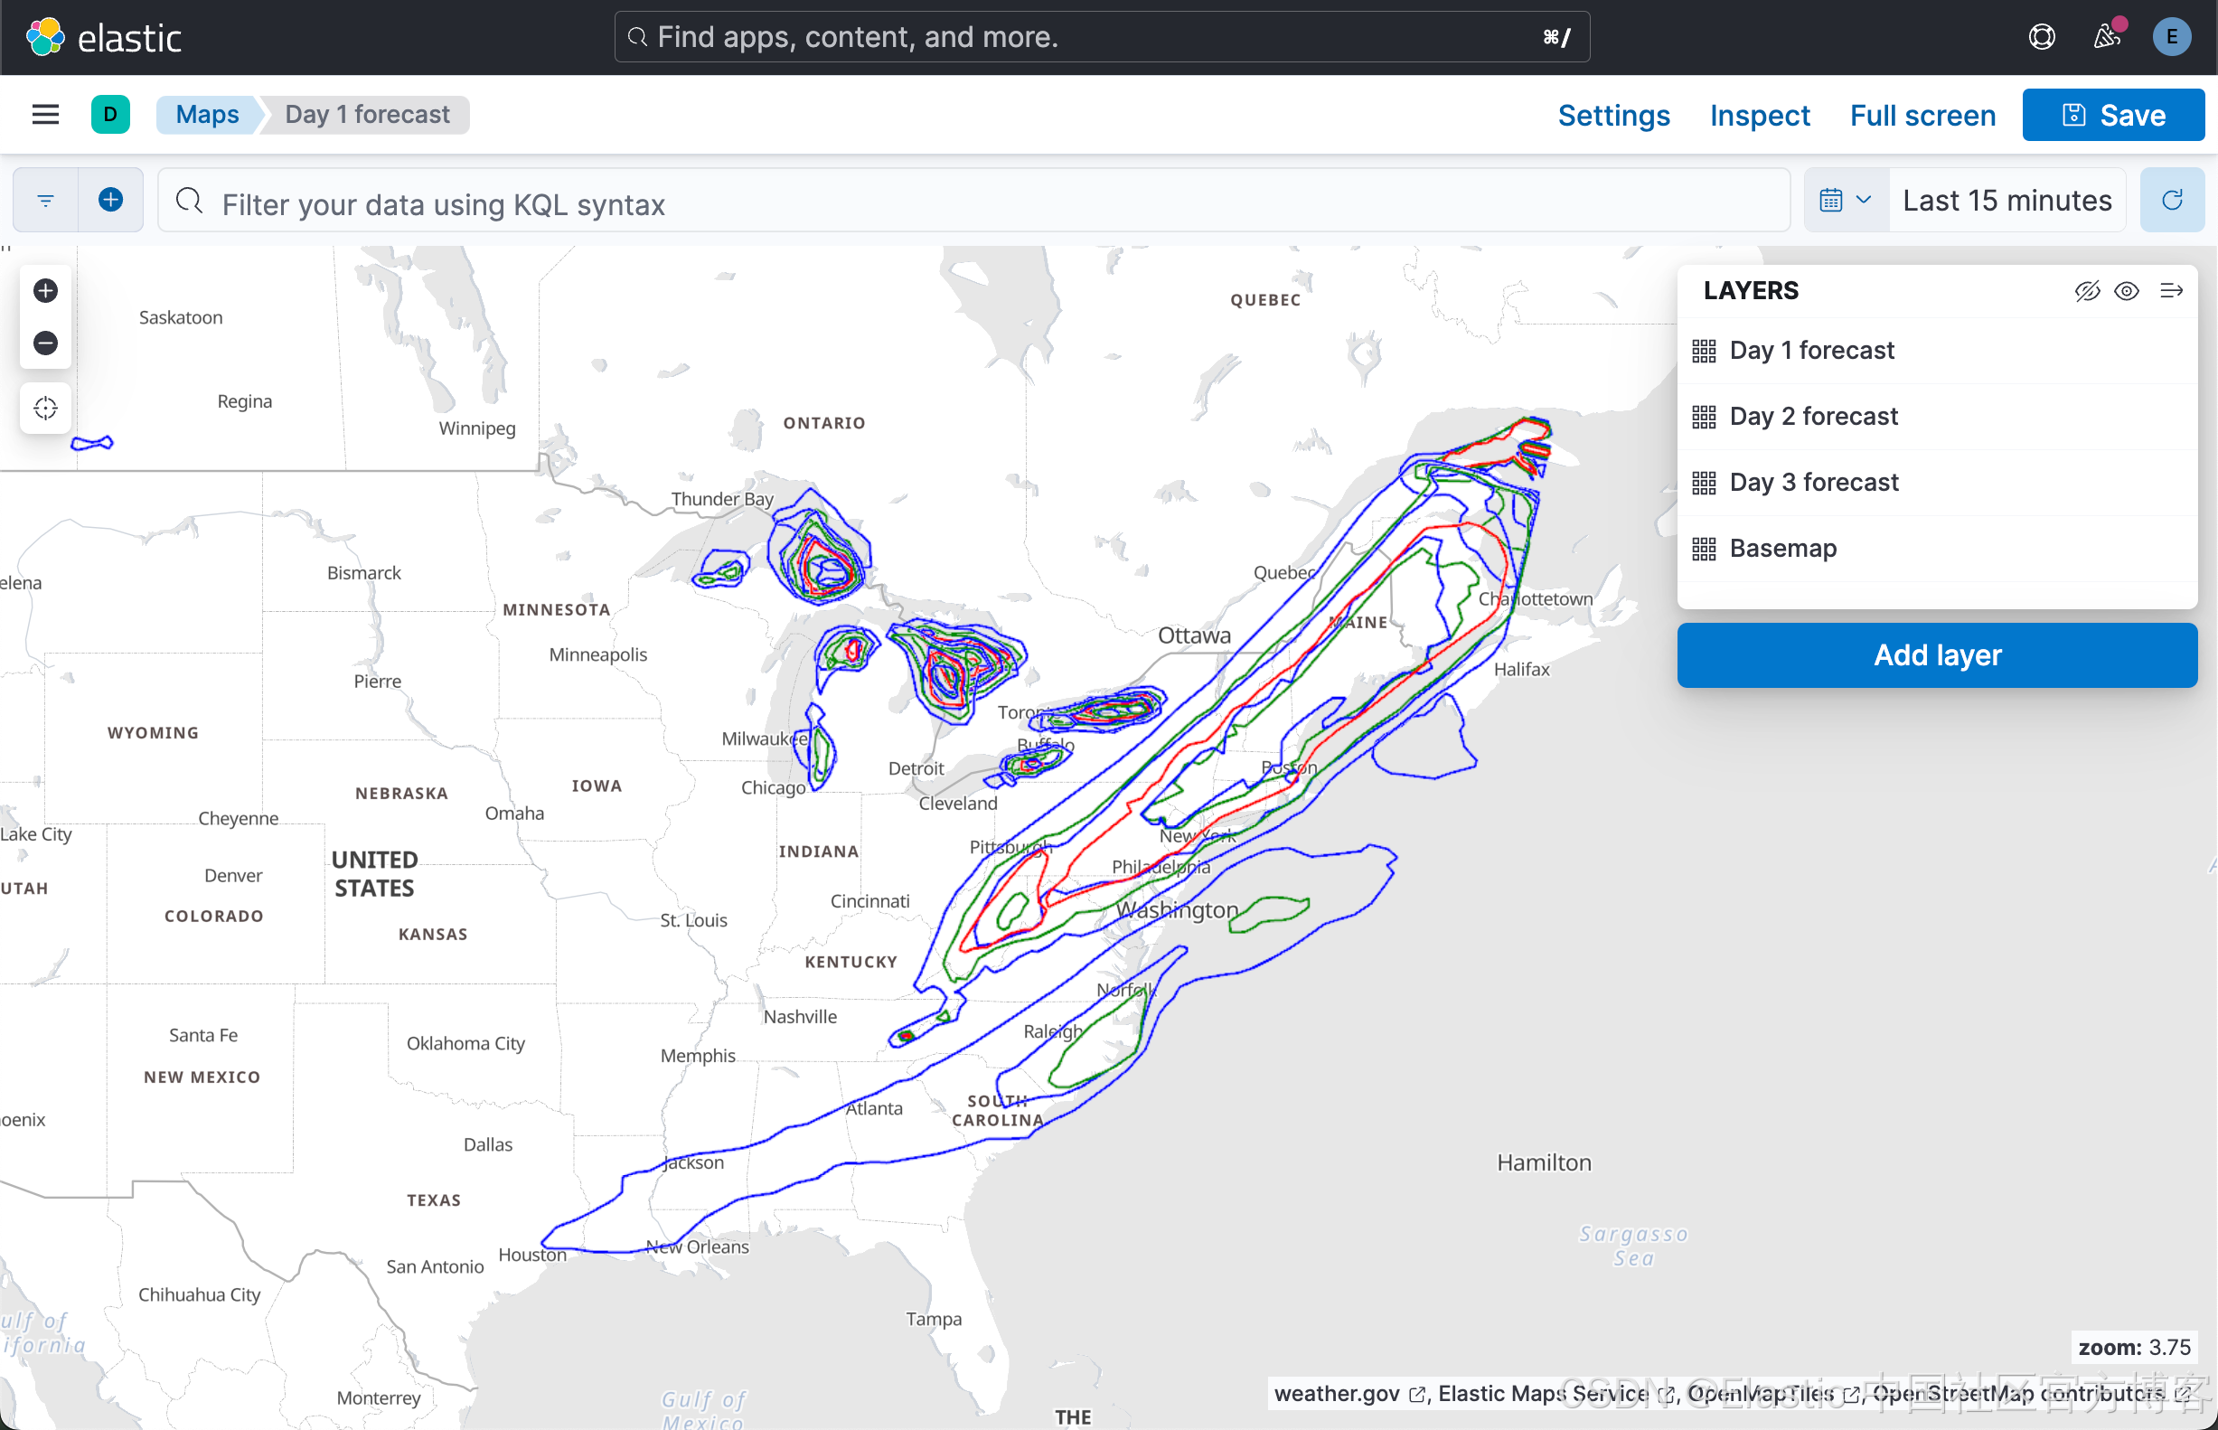
Task: Expand the date quick select dropdown
Action: click(1864, 199)
